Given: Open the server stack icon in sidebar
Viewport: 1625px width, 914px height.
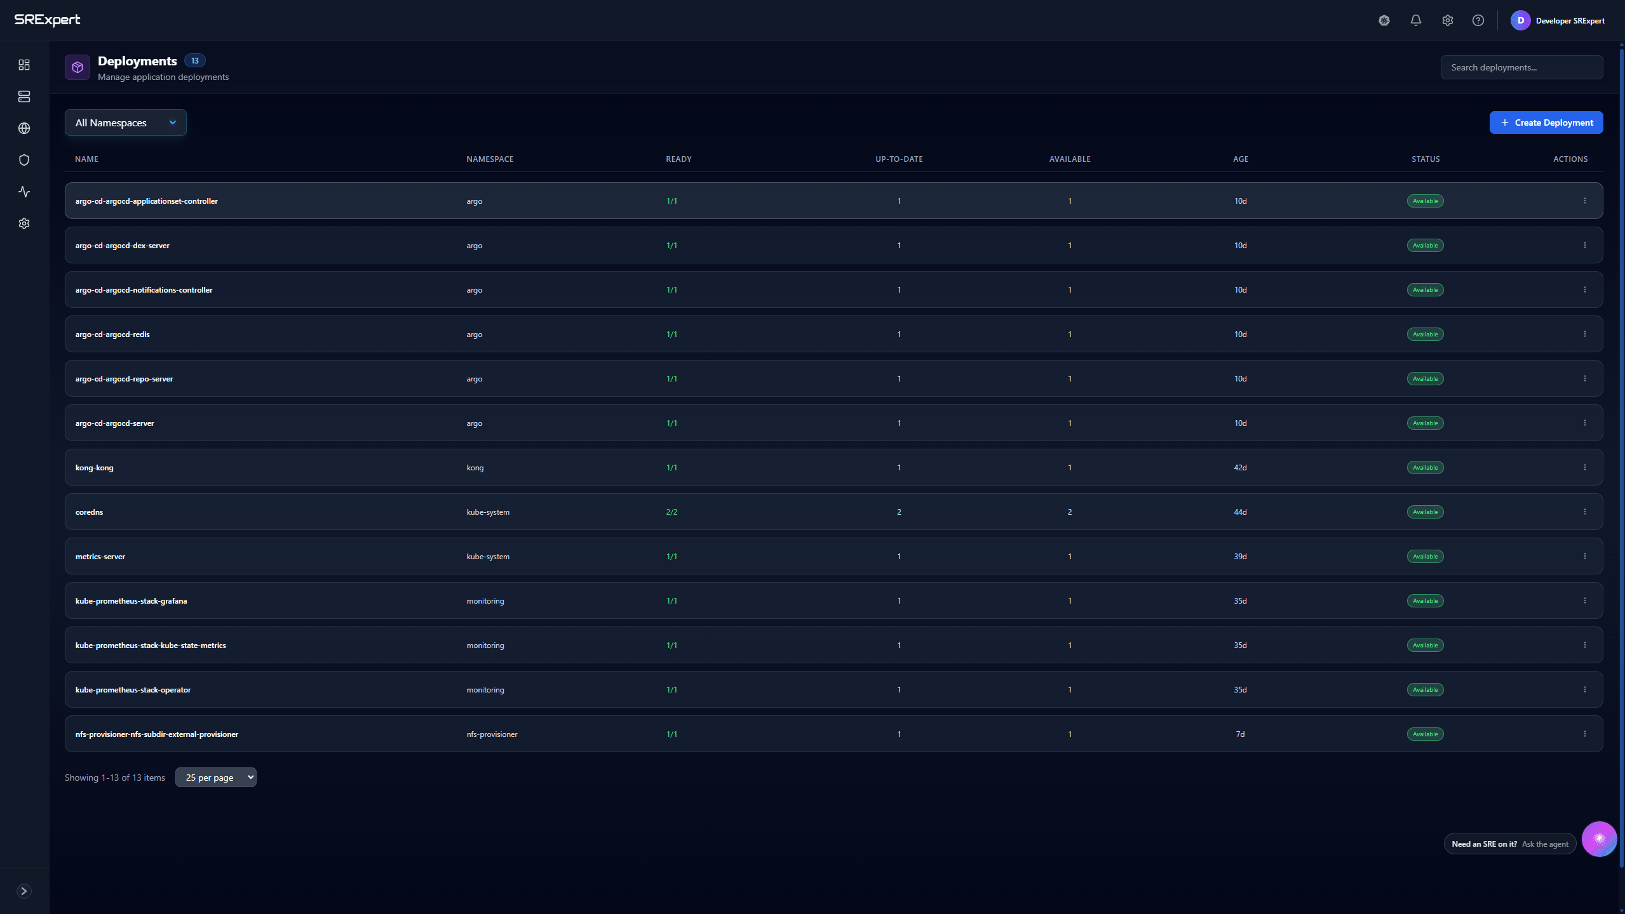Looking at the screenshot, I should click(x=24, y=96).
